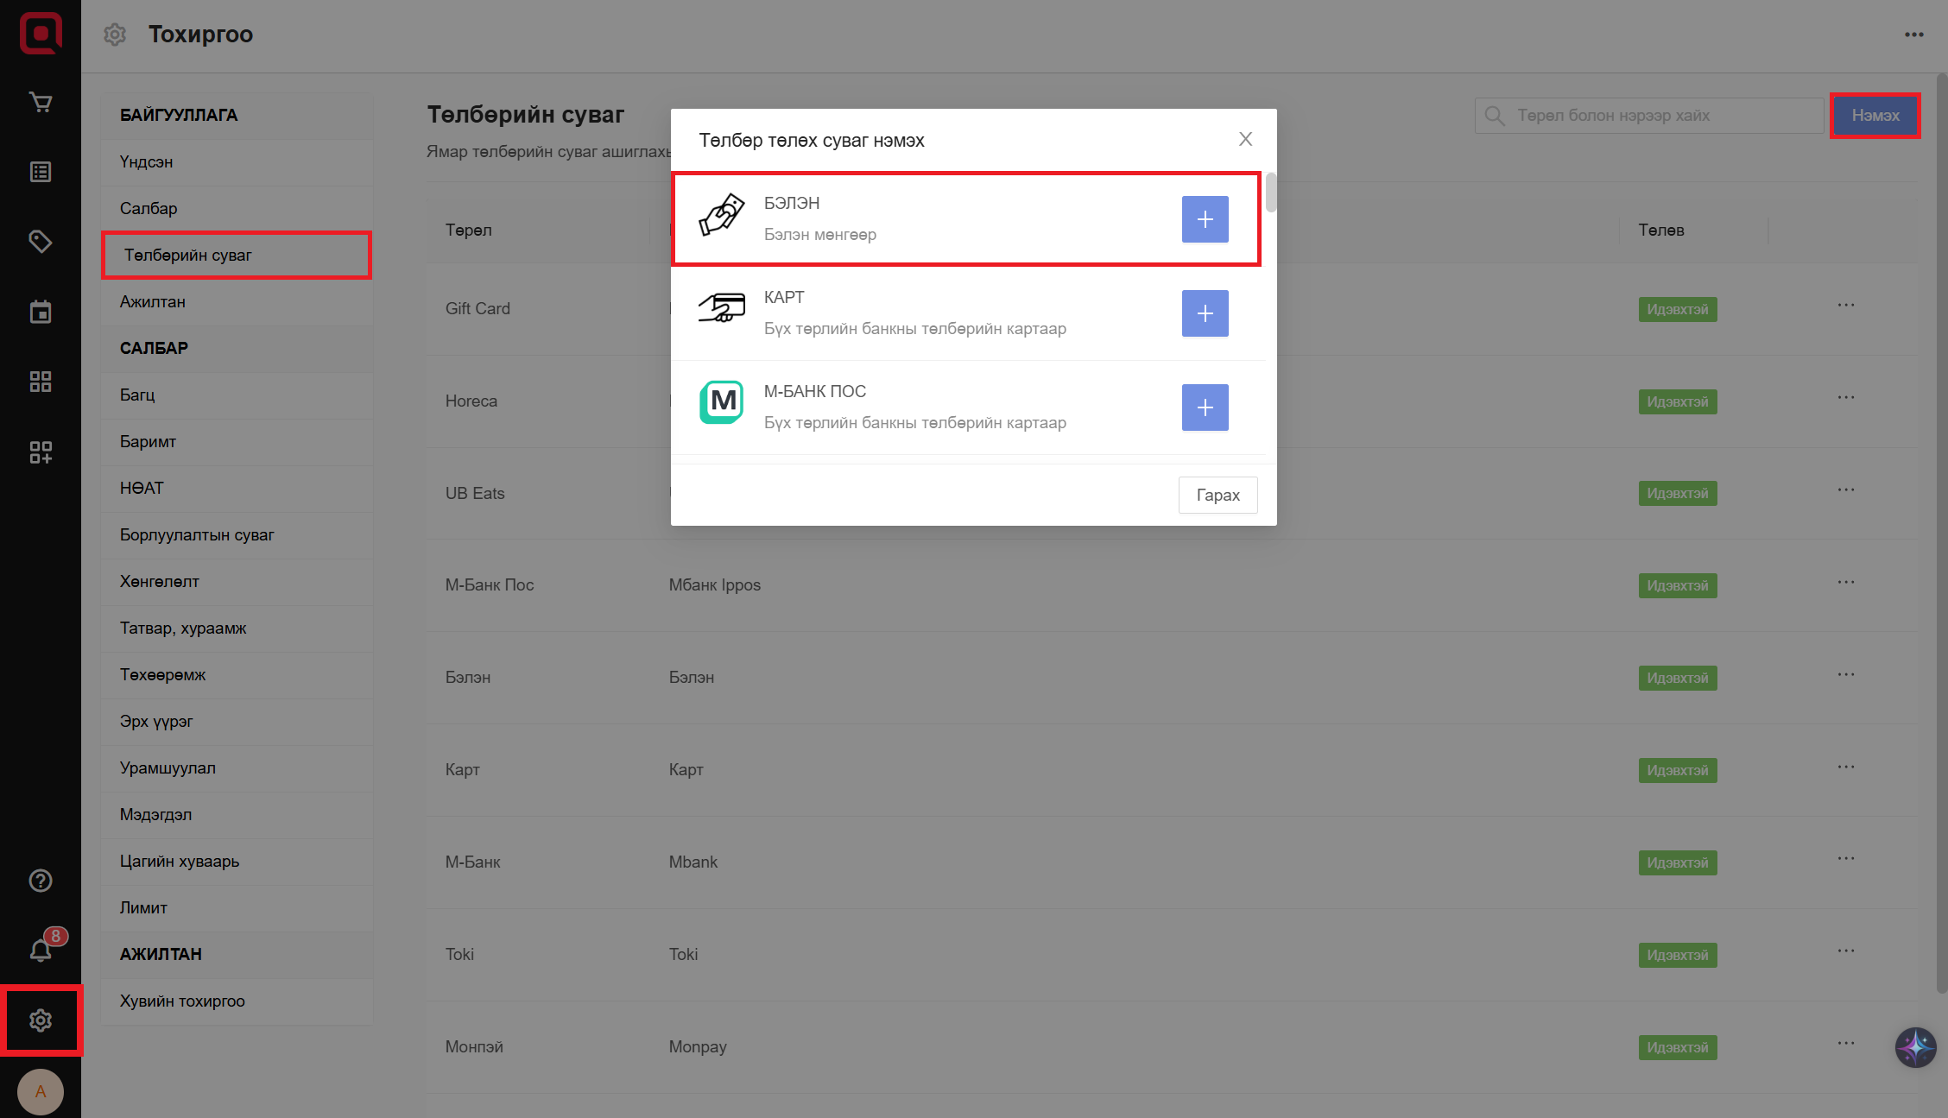The width and height of the screenshot is (1948, 1118).
Task: Open three-dot menu for Gift Card row
Action: 1845,306
